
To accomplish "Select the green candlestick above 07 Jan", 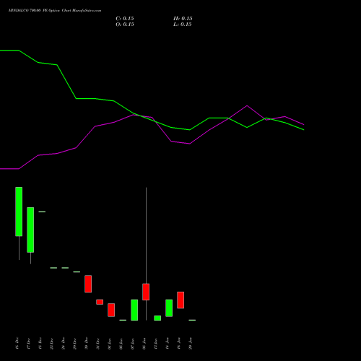I will click(x=134, y=310).
